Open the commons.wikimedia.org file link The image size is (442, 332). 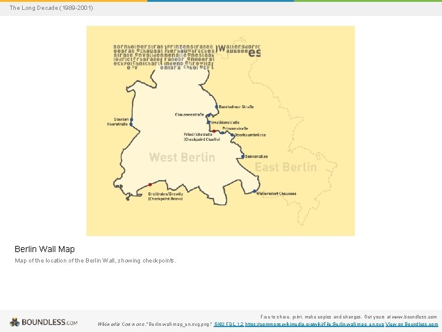314,325
